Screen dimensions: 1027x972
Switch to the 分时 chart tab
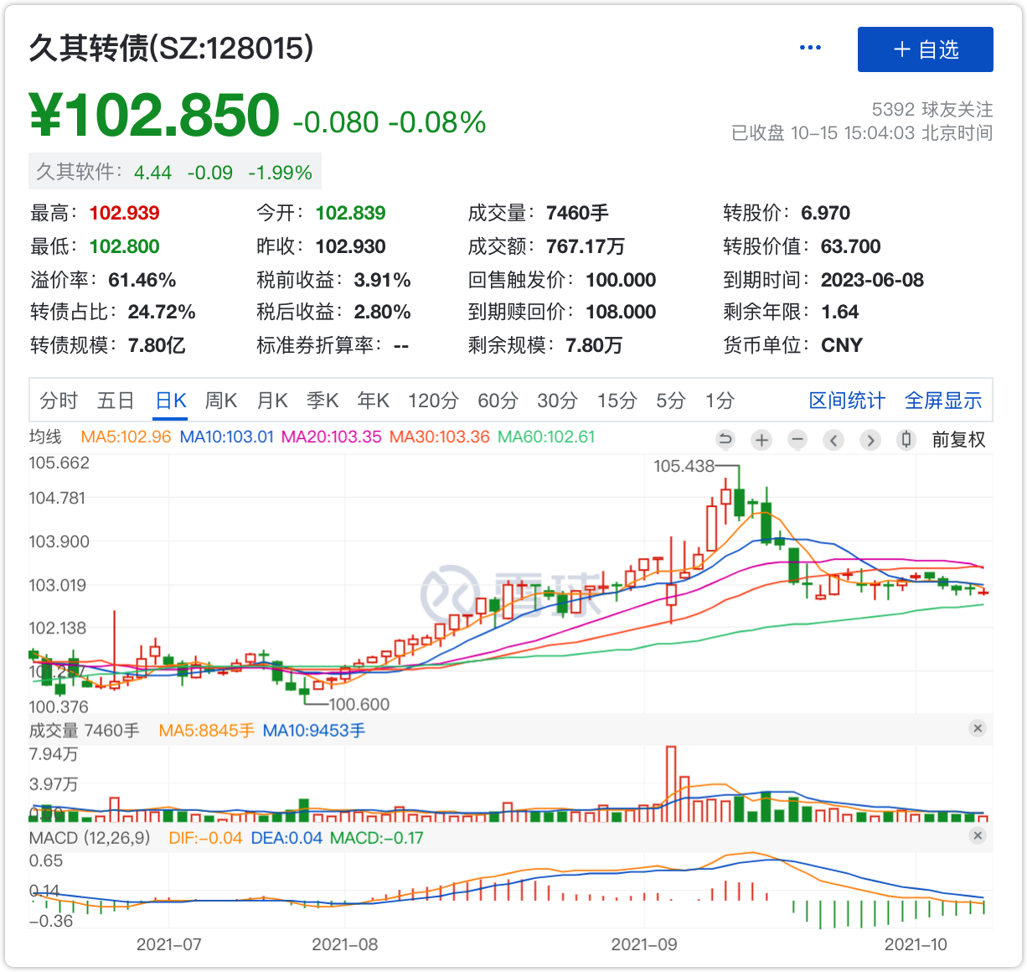(x=59, y=401)
